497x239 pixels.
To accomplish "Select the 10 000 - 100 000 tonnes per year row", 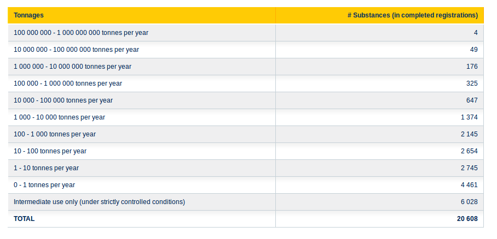I will click(x=246, y=100).
